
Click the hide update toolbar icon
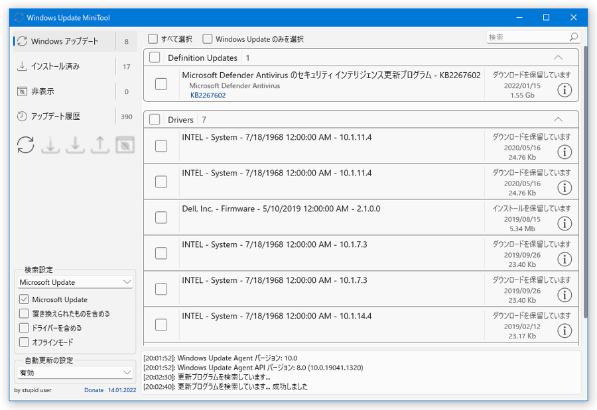[x=125, y=145]
